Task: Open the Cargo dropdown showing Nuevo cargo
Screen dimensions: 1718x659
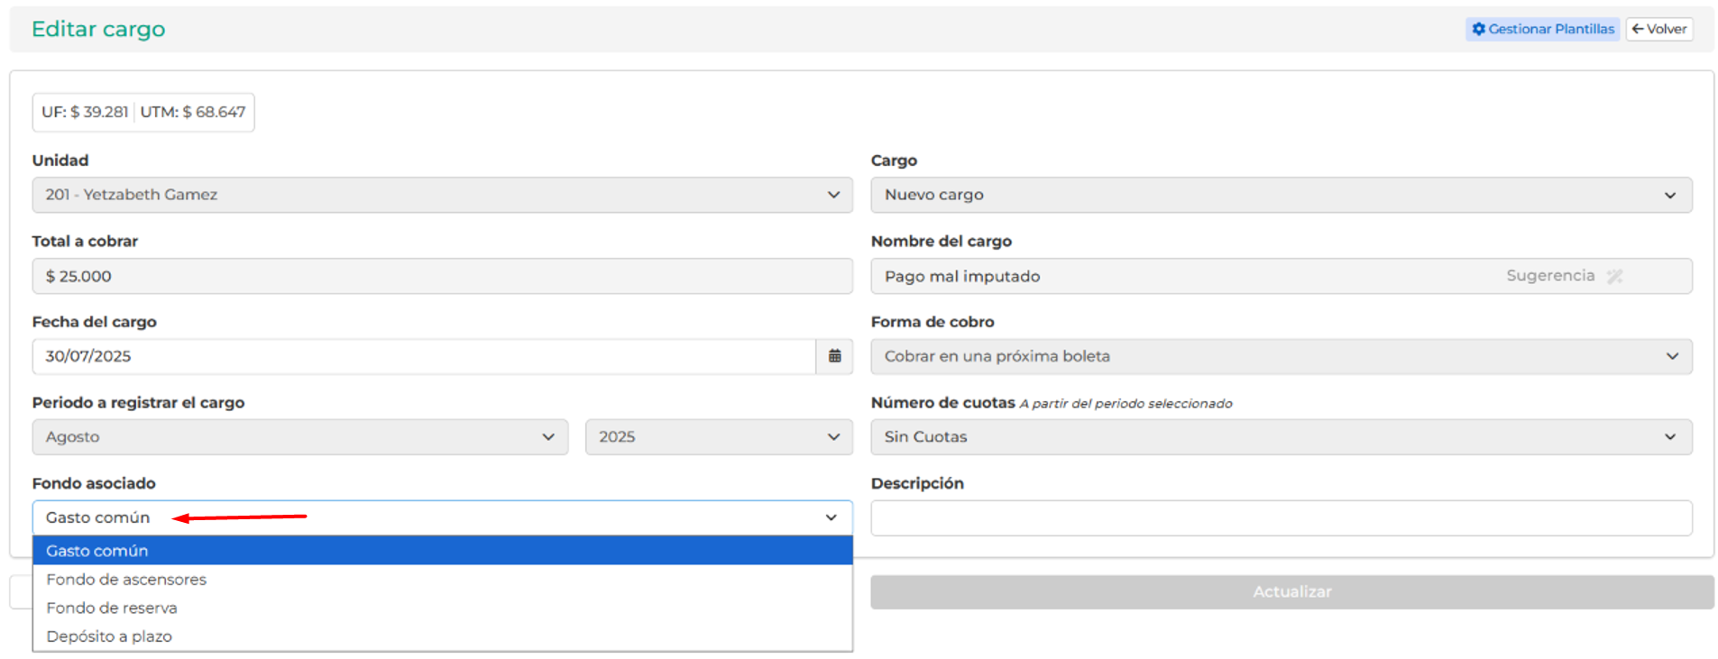Action: (1281, 195)
